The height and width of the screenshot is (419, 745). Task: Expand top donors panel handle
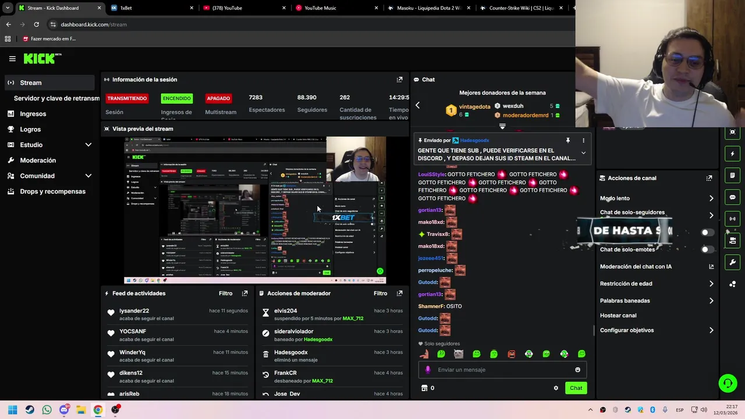point(502,126)
